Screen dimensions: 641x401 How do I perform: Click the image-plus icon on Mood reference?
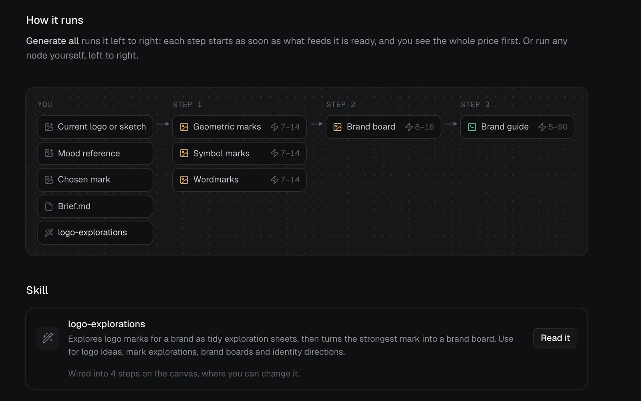coord(49,153)
